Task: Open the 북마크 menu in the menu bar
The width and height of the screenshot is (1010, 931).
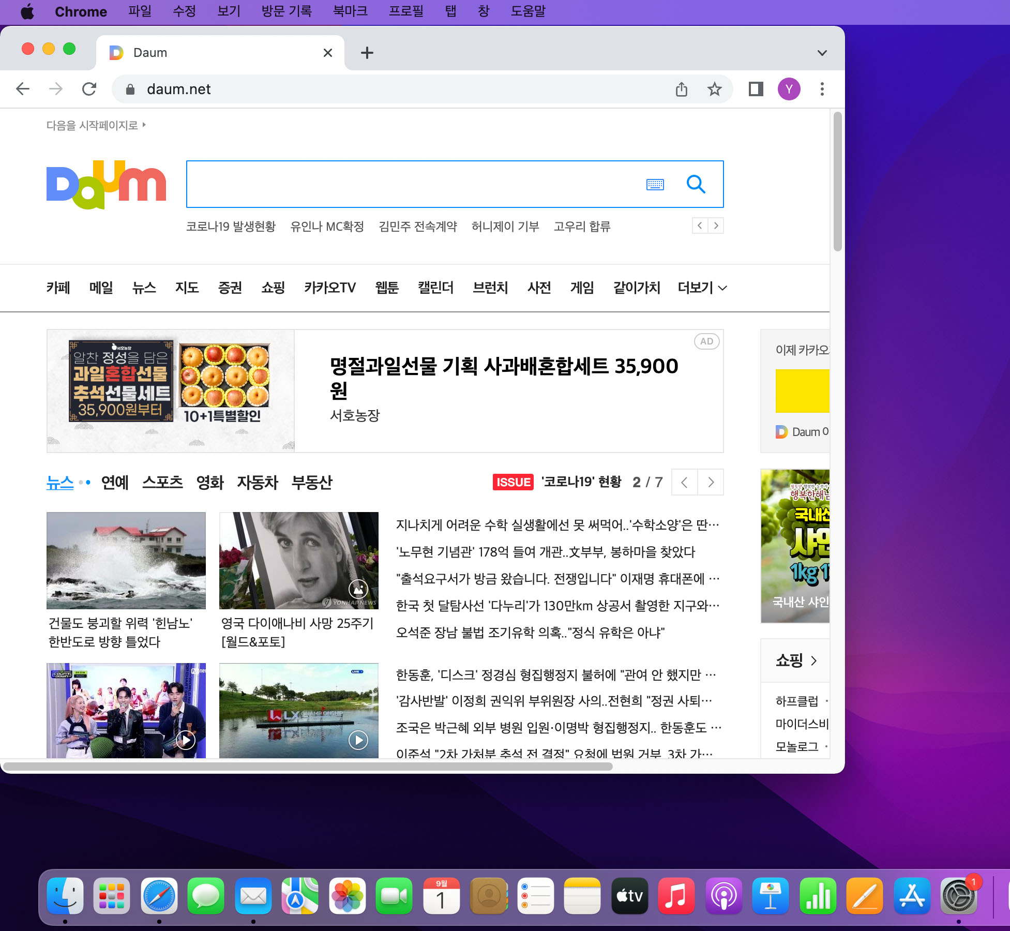Action: (x=350, y=11)
